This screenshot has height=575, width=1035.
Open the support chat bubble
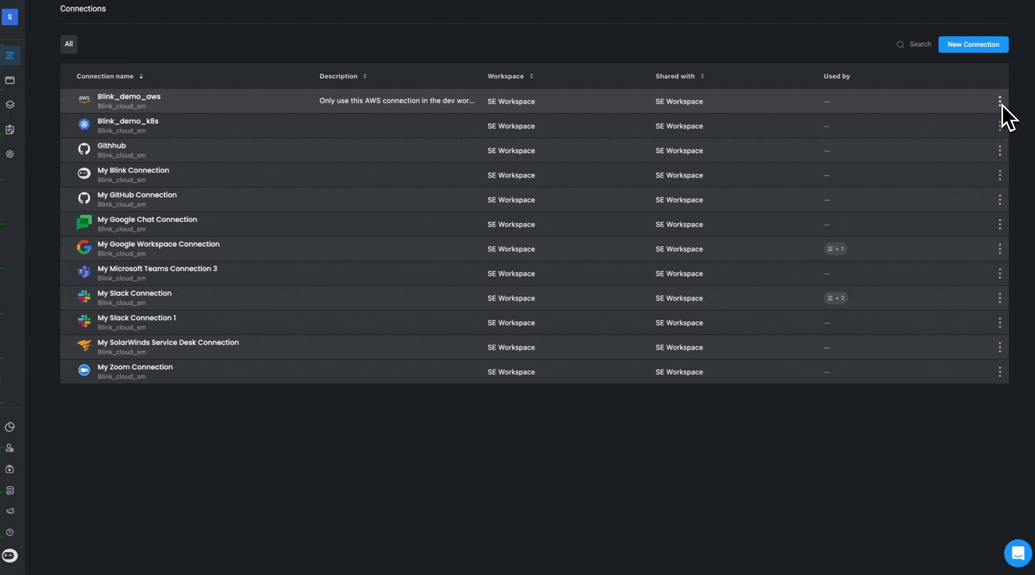coord(1017,553)
